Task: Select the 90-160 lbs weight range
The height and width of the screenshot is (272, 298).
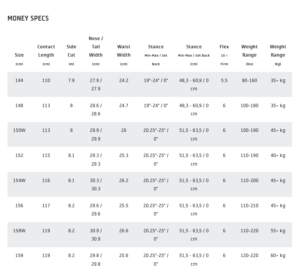Action: point(250,81)
